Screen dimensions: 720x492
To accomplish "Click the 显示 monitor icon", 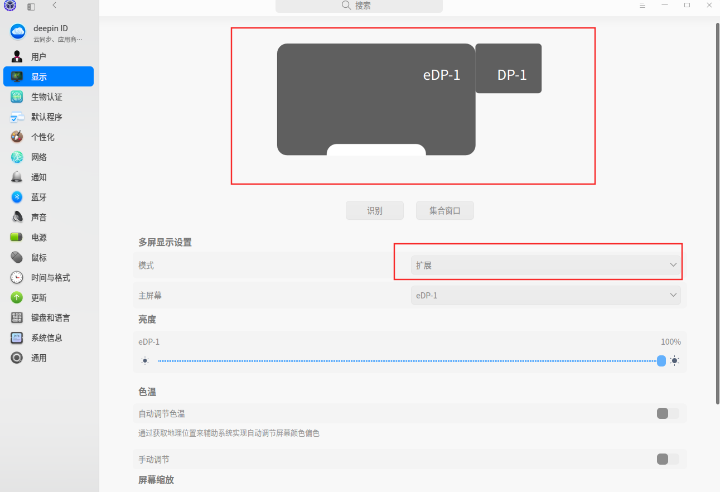I will (17, 76).
